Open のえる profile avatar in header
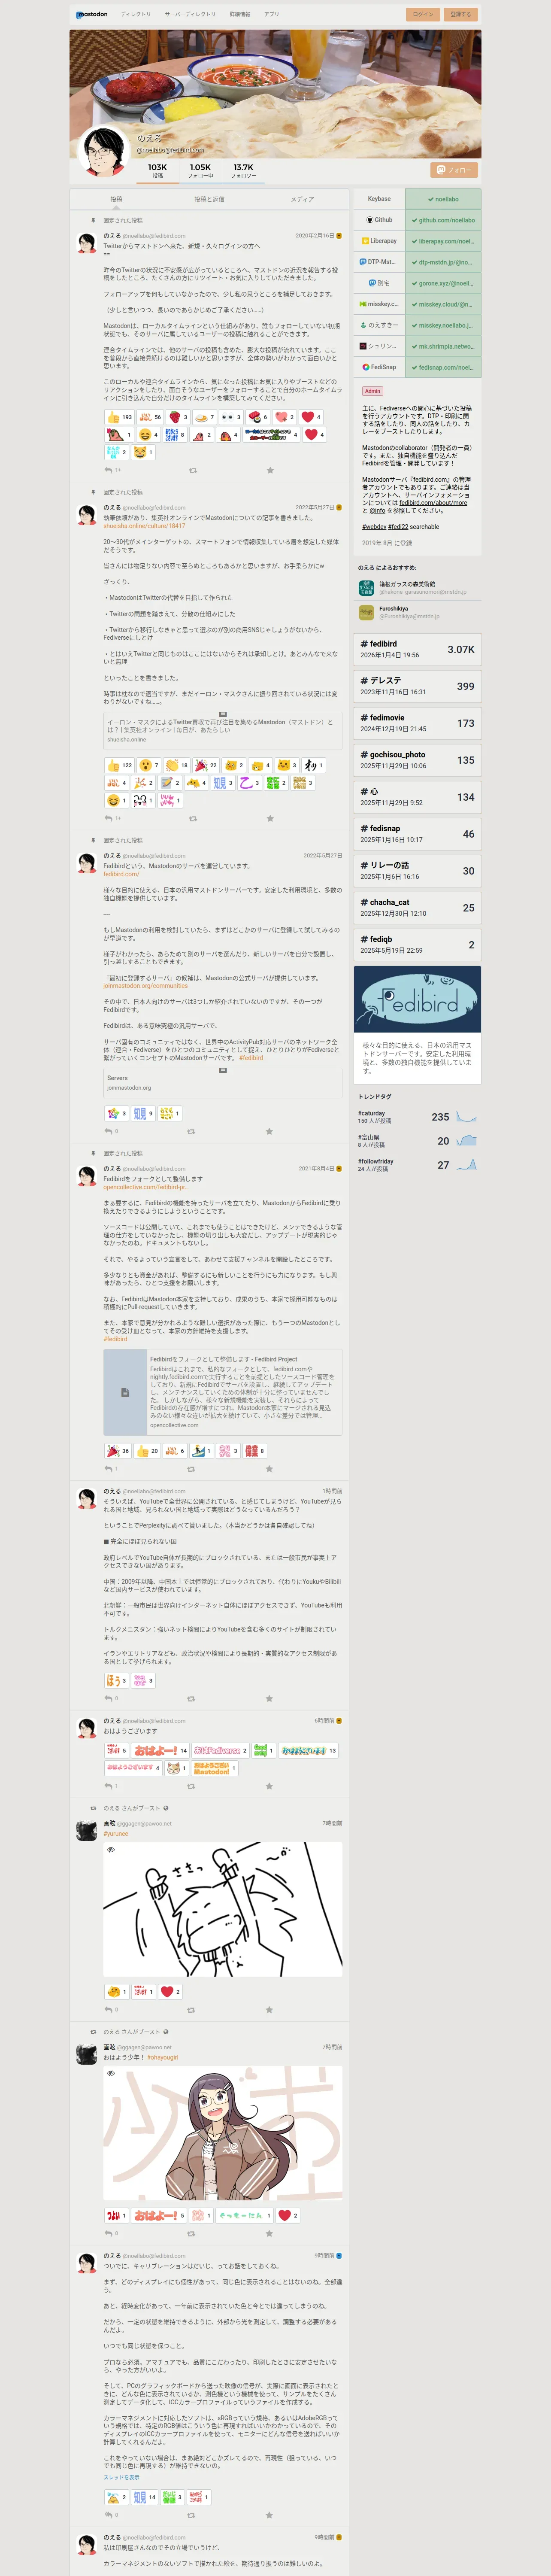 103,151
